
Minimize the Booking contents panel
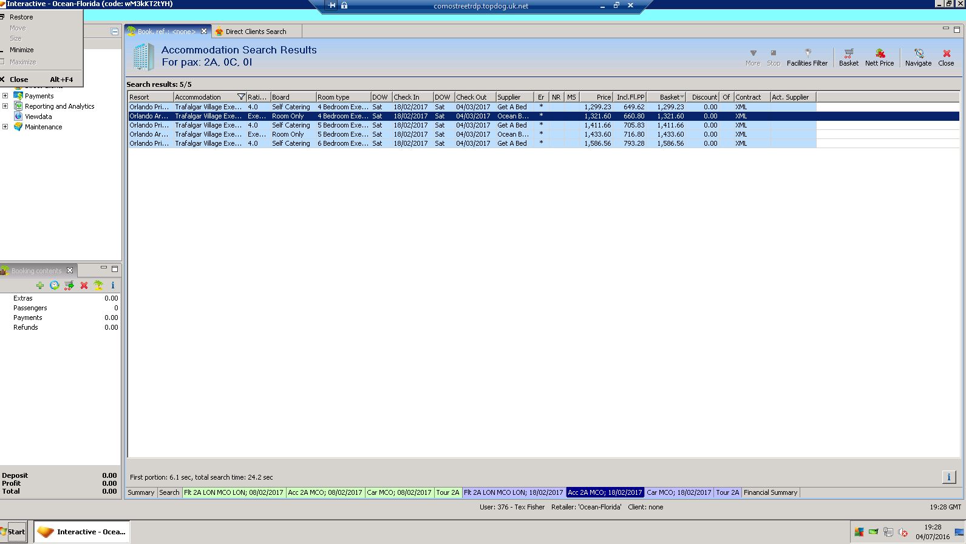(104, 268)
